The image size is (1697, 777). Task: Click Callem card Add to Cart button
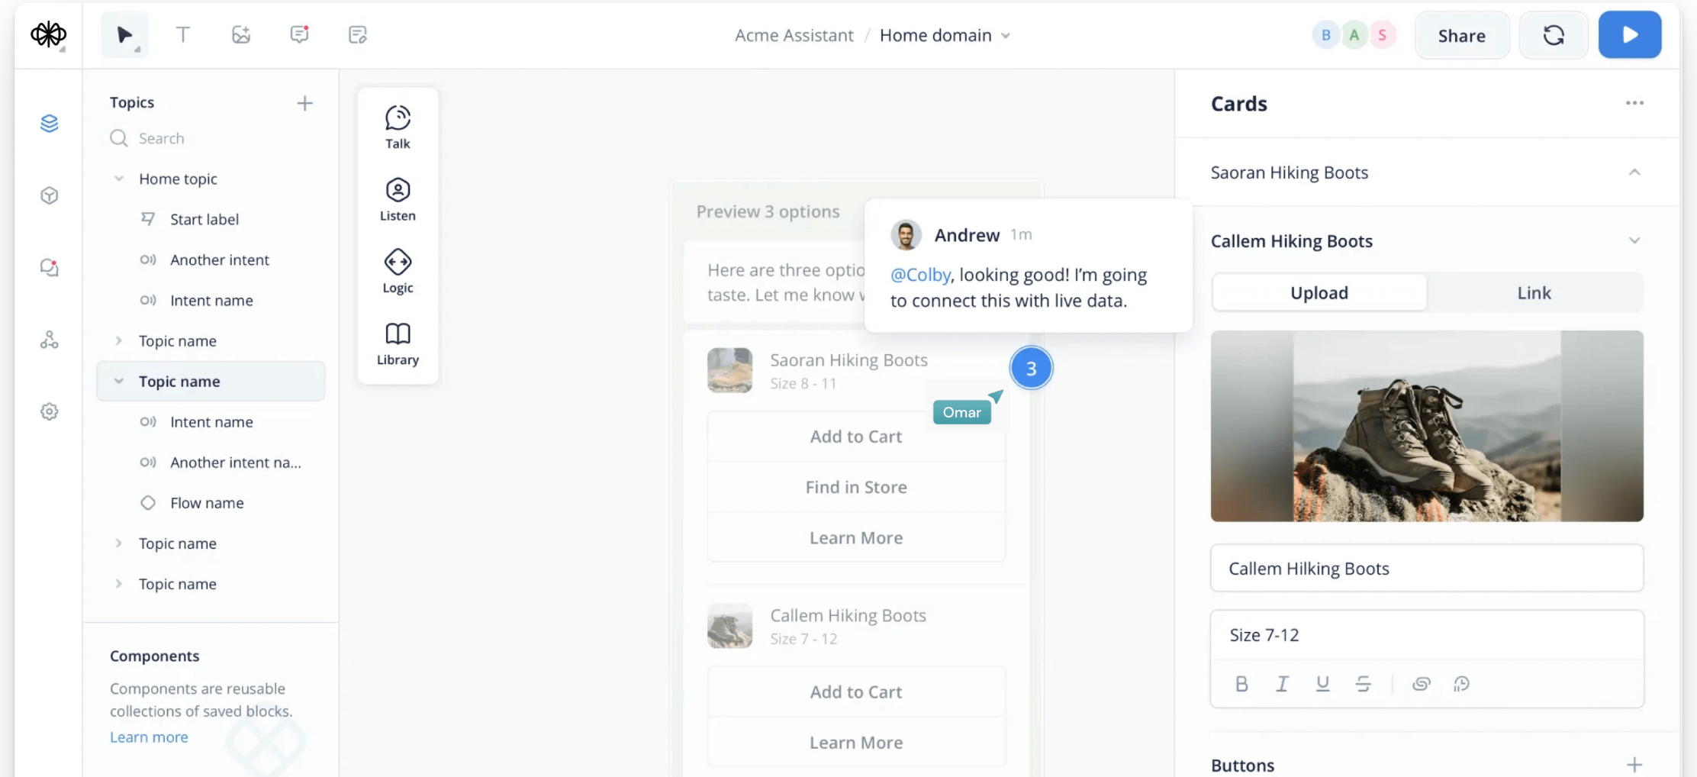(856, 692)
